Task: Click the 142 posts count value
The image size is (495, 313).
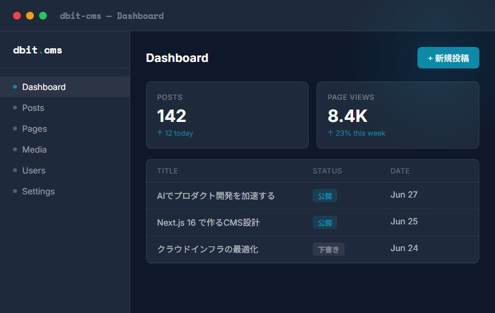Action: pos(171,115)
